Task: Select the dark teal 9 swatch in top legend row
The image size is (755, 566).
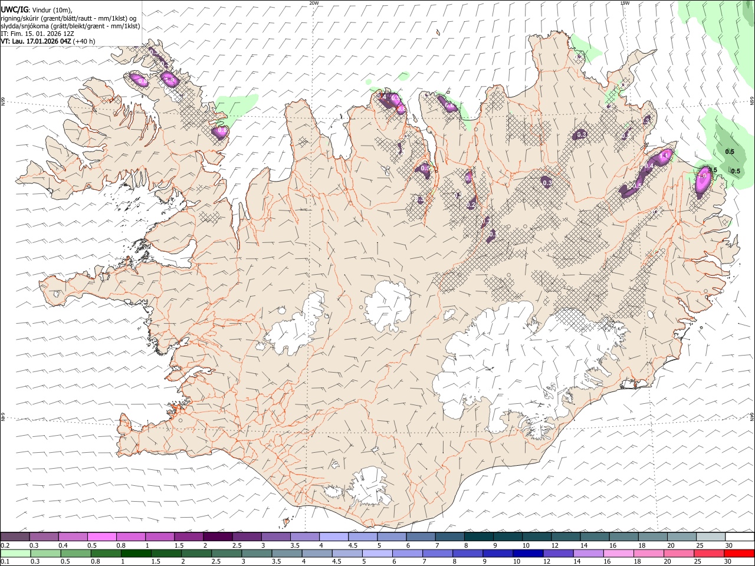Action: point(508,537)
